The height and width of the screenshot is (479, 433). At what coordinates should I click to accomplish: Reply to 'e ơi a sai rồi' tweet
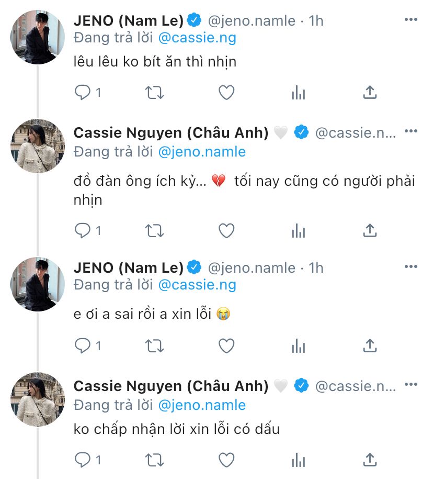click(x=84, y=346)
